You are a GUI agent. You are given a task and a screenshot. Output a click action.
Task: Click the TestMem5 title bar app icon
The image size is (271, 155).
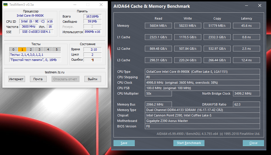tap(5, 5)
